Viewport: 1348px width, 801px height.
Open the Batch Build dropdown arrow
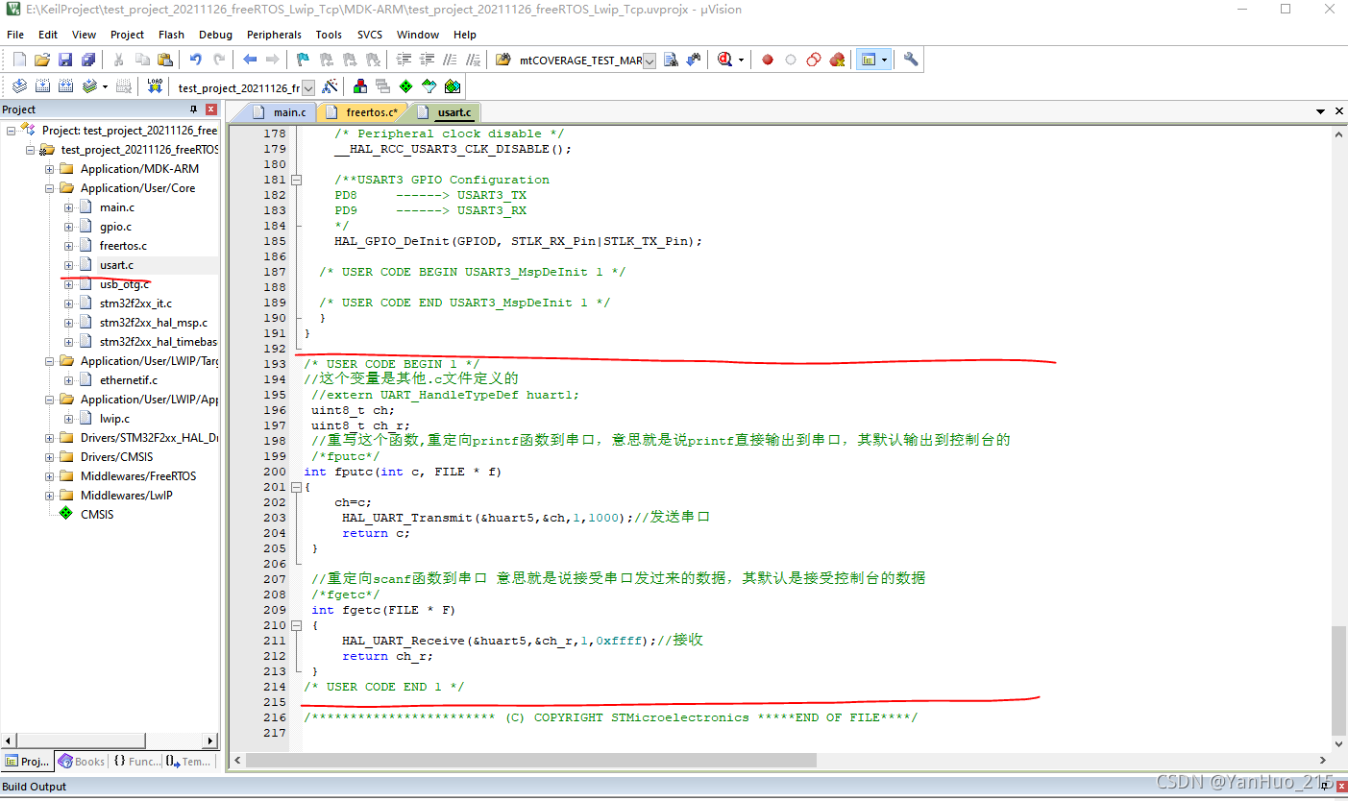pyautogui.click(x=105, y=86)
